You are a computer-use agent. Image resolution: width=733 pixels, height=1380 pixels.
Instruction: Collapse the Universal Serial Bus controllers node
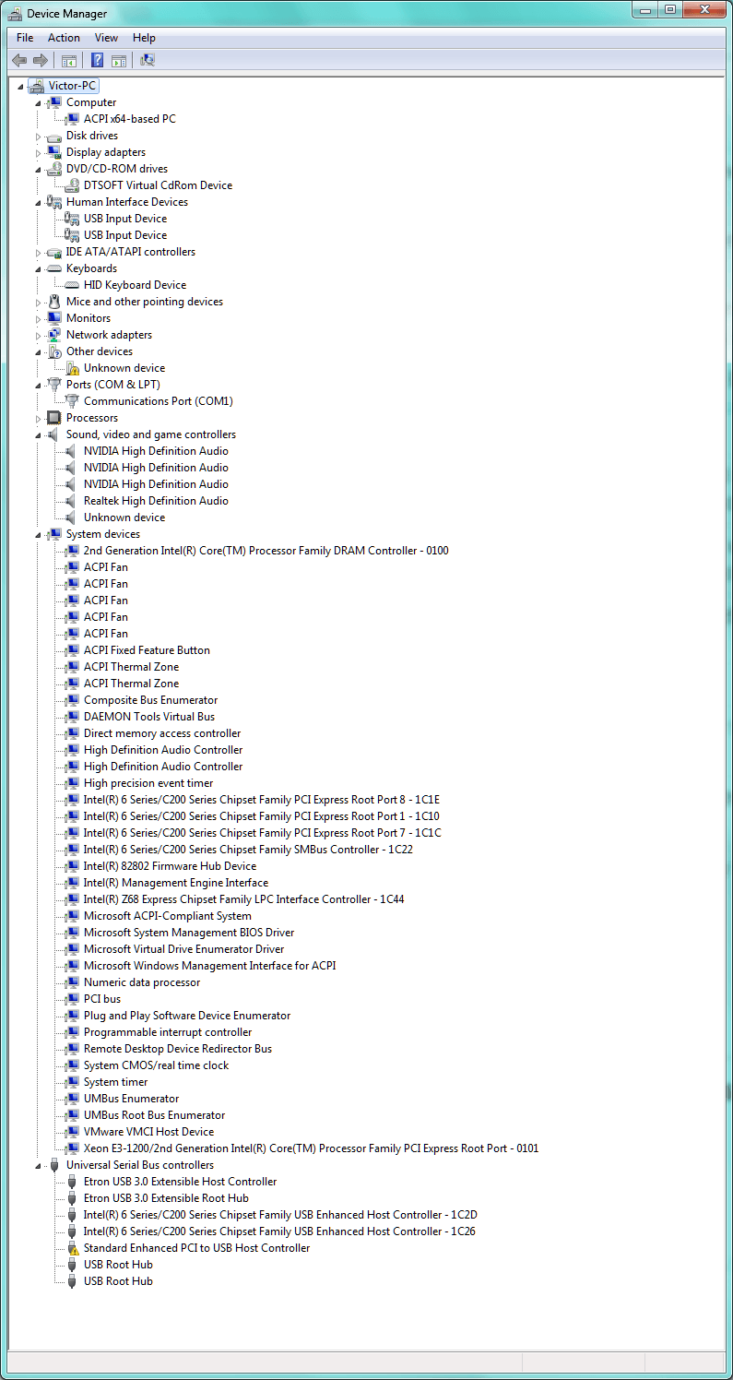[x=39, y=1166]
